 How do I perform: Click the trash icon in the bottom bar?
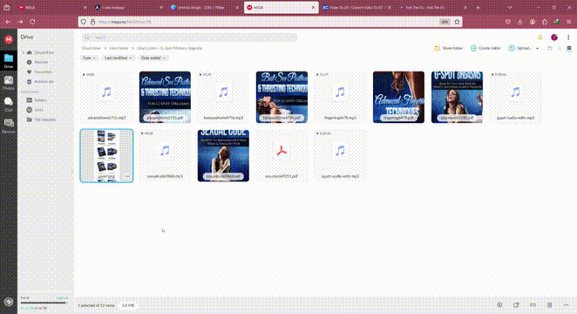(x=549, y=304)
